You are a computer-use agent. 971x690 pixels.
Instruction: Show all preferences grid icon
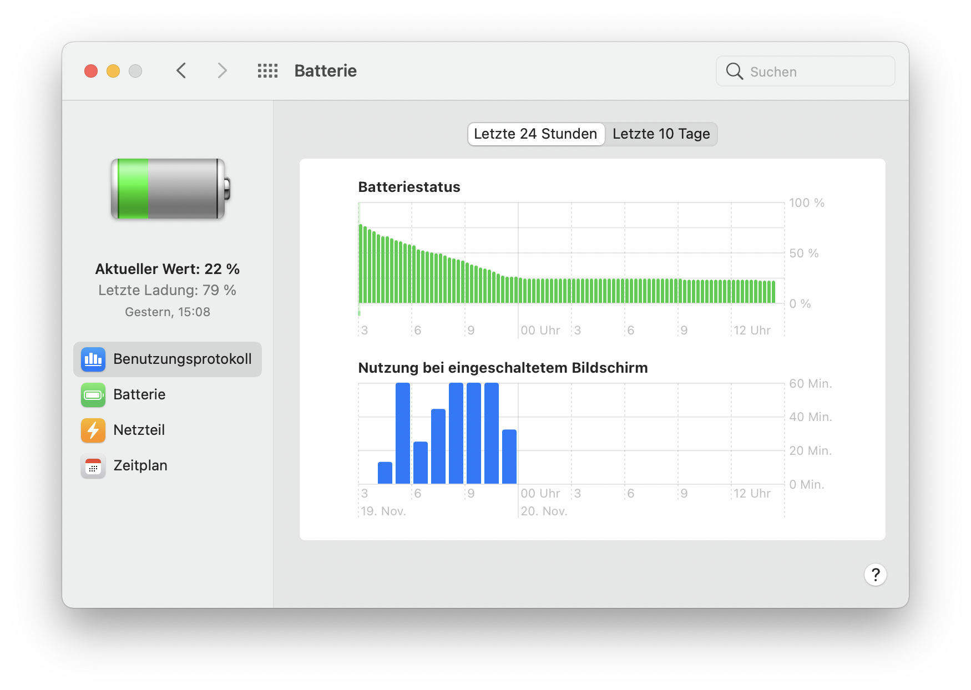(x=267, y=71)
